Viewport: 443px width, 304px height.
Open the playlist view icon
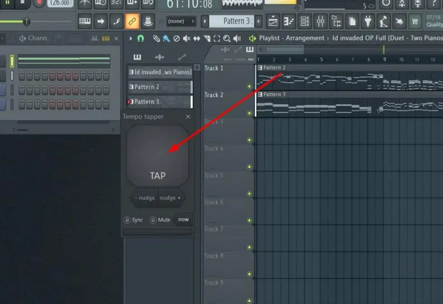[x=273, y=21]
